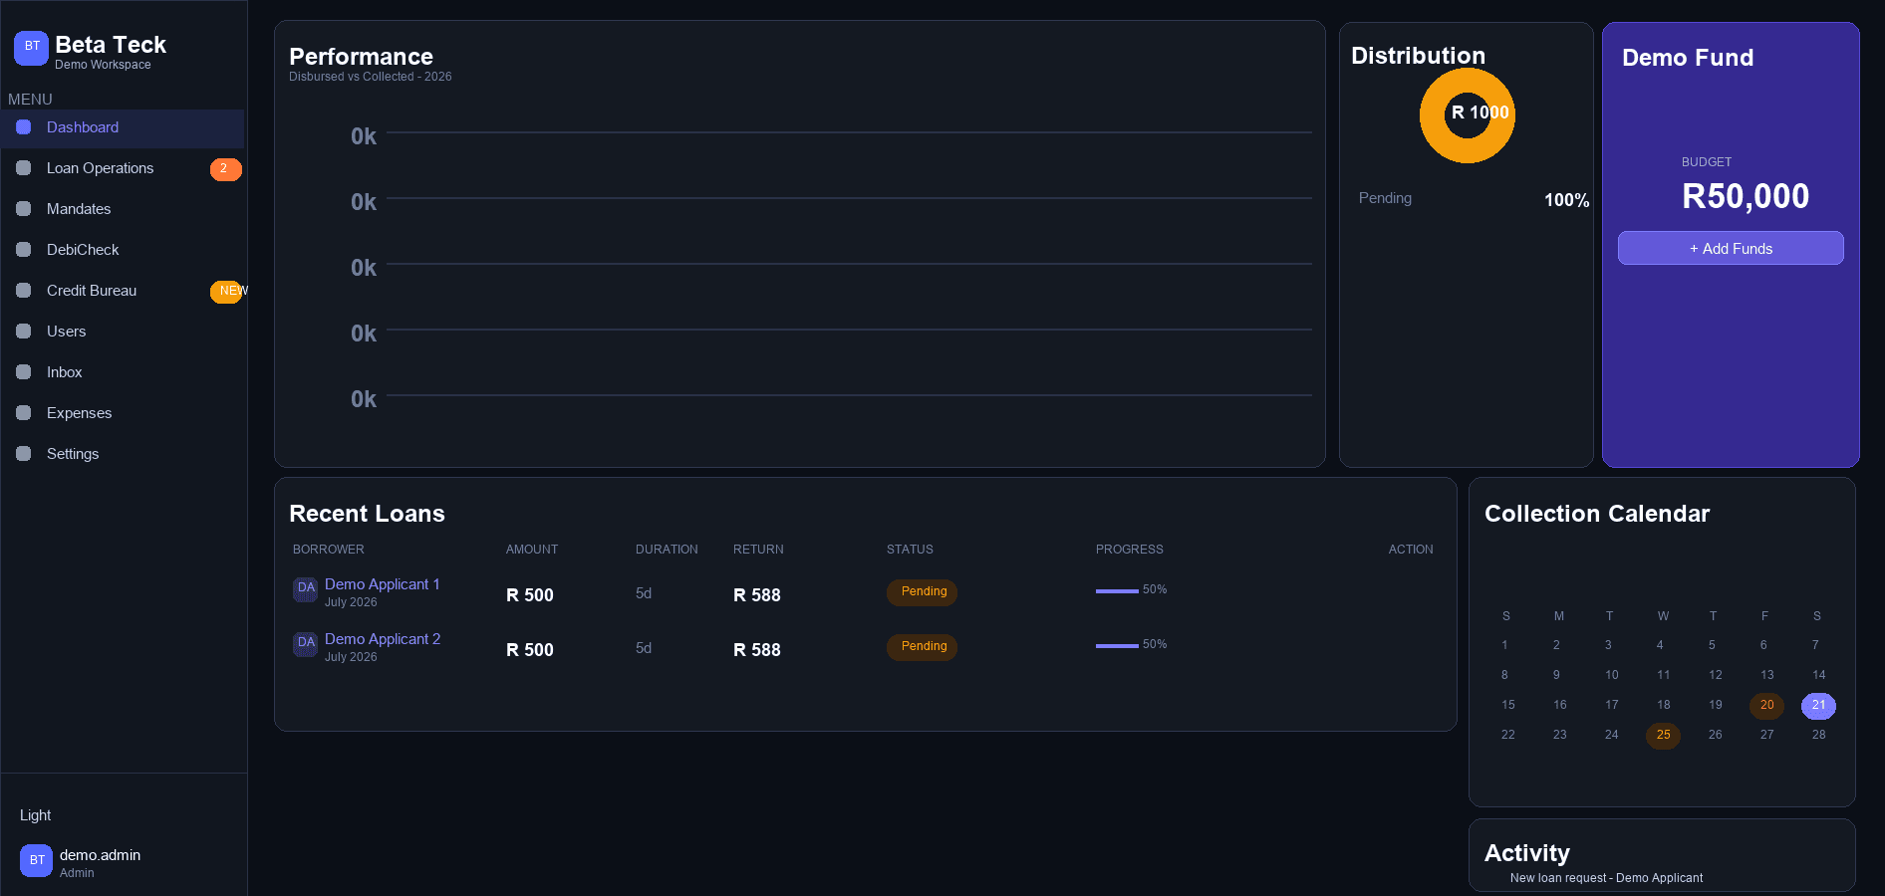Click the BORROWER column header
This screenshot has width=1885, height=896.
(x=328, y=550)
